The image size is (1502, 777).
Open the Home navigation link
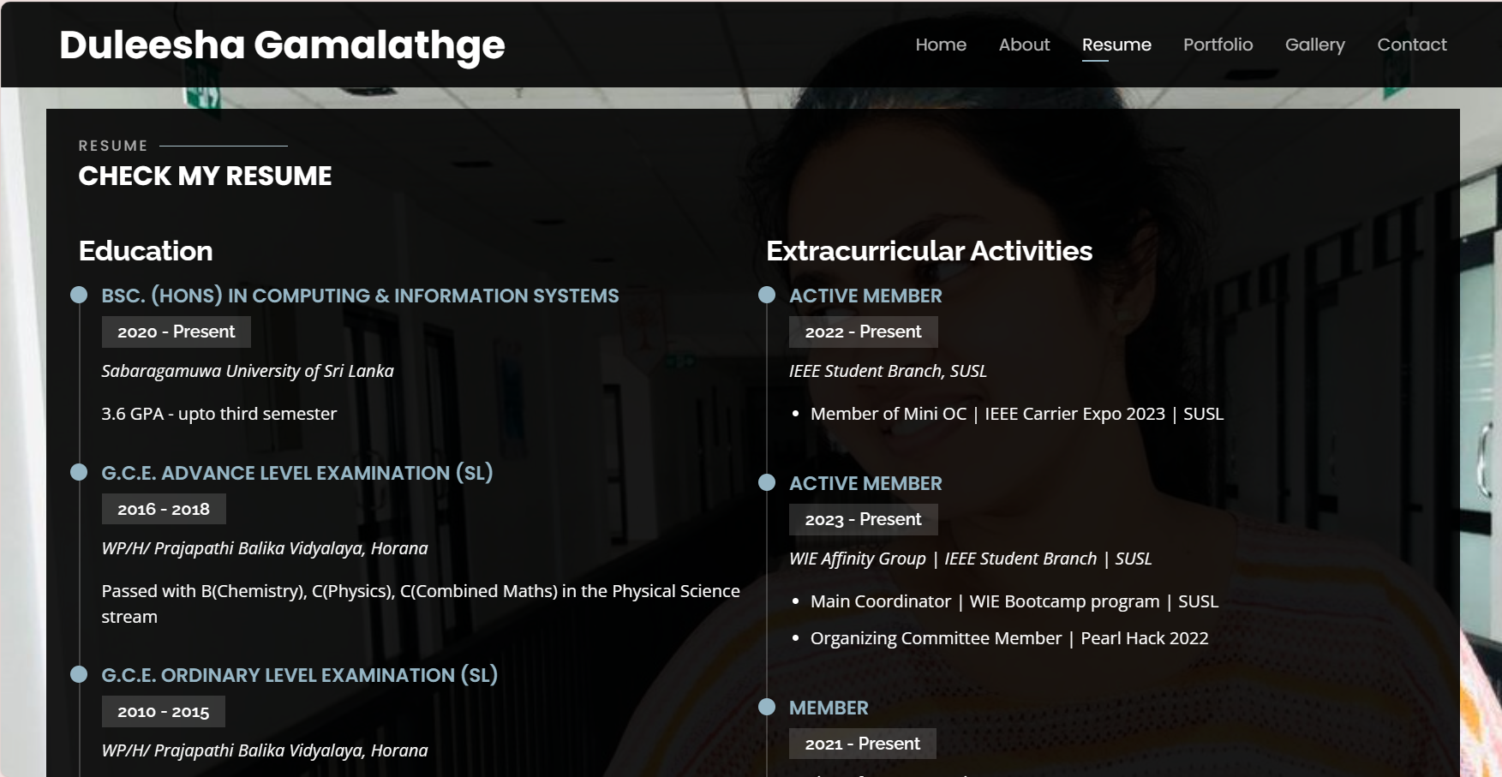click(940, 45)
